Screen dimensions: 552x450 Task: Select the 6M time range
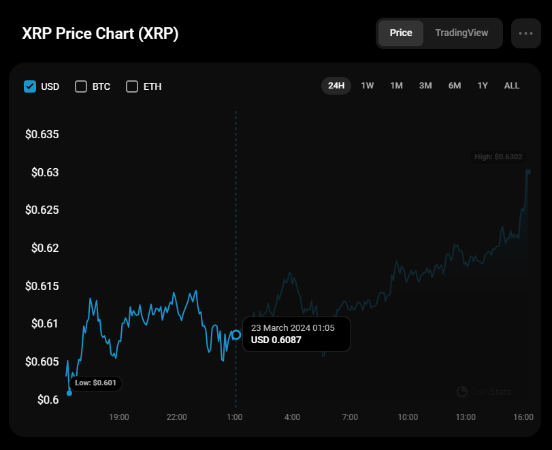click(455, 86)
